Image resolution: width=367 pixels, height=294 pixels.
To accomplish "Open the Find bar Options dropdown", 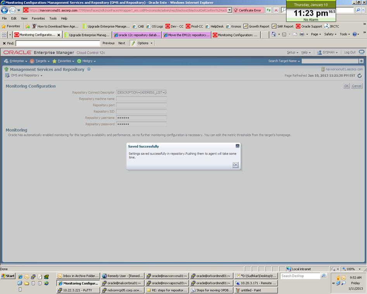I will pos(145,43).
